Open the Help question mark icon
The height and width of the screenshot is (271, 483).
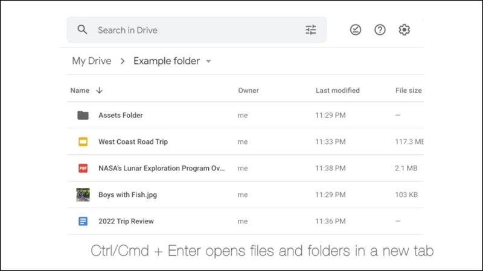pyautogui.click(x=380, y=30)
